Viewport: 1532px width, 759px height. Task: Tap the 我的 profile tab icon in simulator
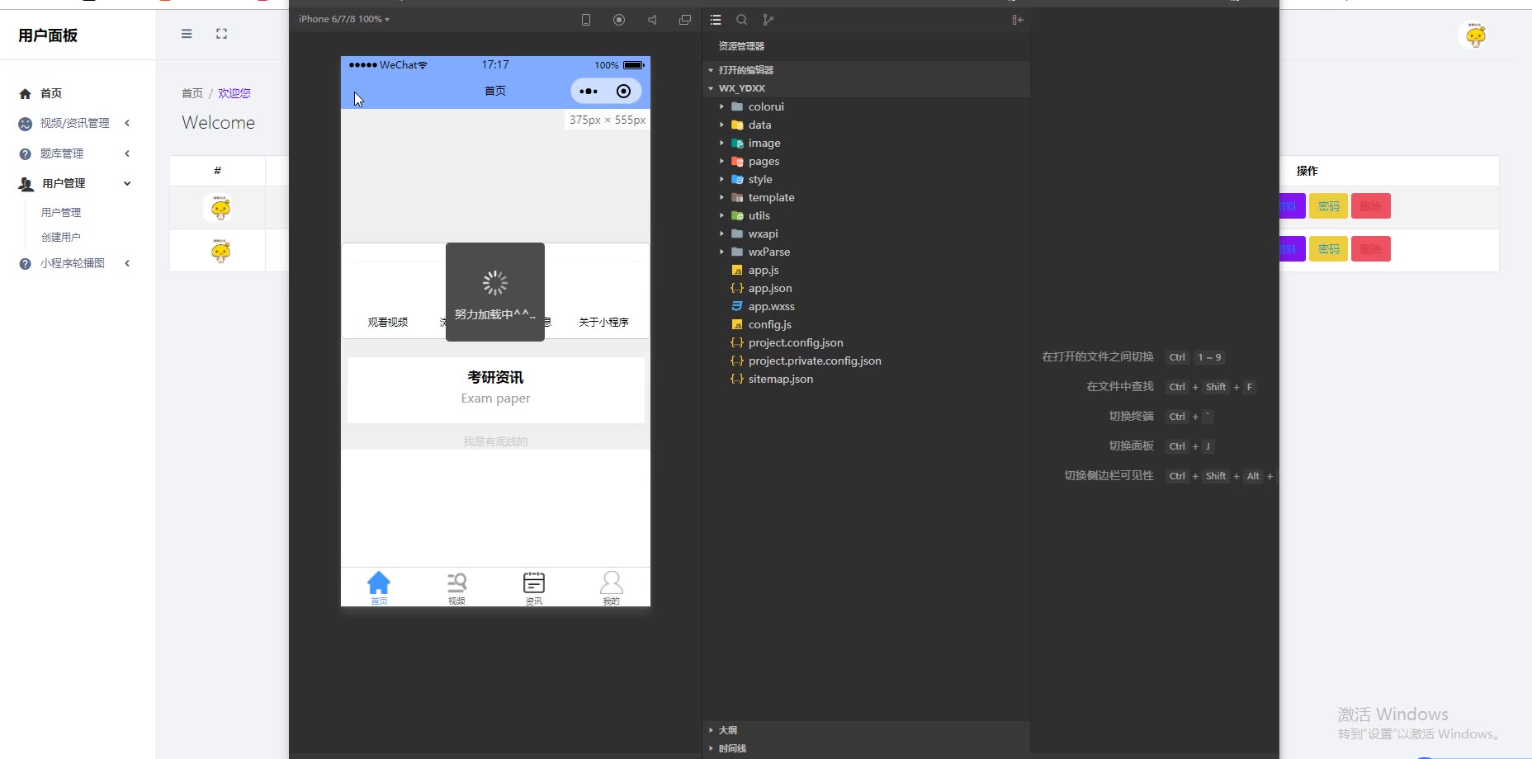pyautogui.click(x=611, y=582)
